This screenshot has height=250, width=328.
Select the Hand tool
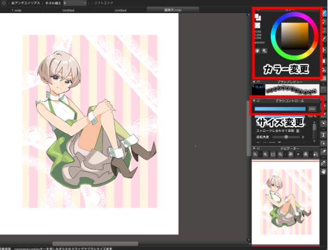click(324, 172)
